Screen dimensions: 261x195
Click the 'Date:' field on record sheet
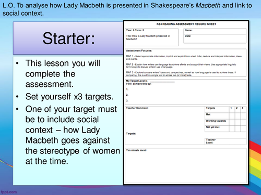[215, 38]
